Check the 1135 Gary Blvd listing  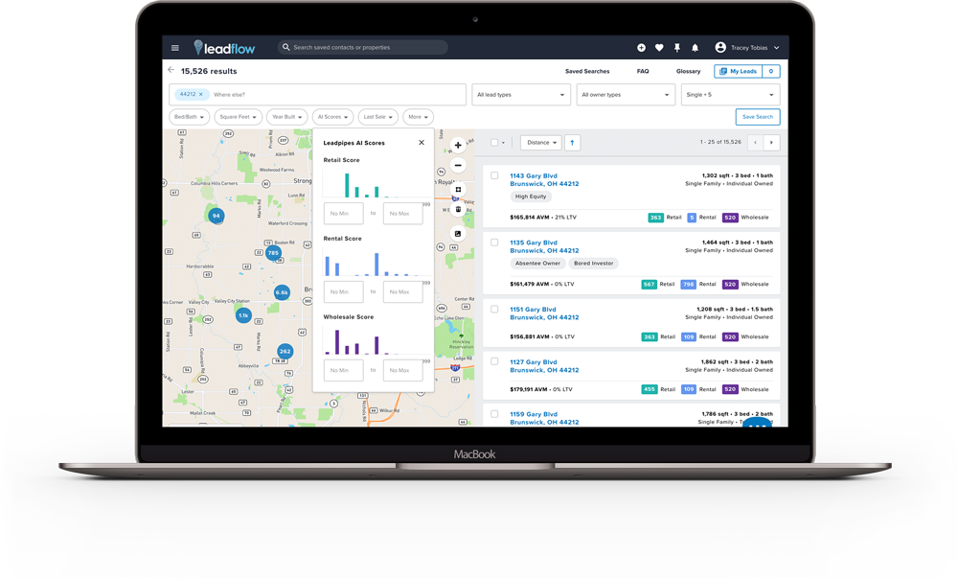(494, 243)
